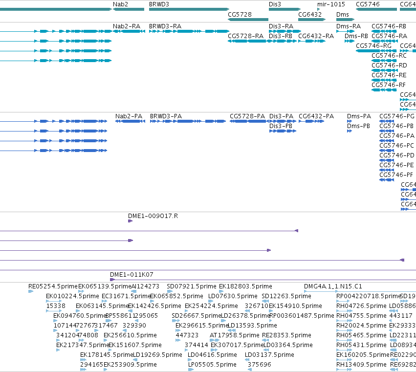Image resolution: width=416 pixels, height=372 pixels.
Task: Click the Nab2 gene feature
Action: pyautogui.click(x=129, y=9)
